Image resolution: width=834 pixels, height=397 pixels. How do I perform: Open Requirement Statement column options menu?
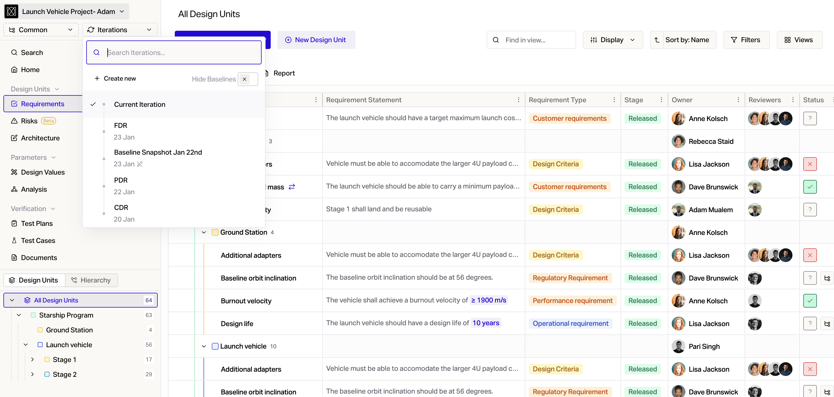(519, 100)
